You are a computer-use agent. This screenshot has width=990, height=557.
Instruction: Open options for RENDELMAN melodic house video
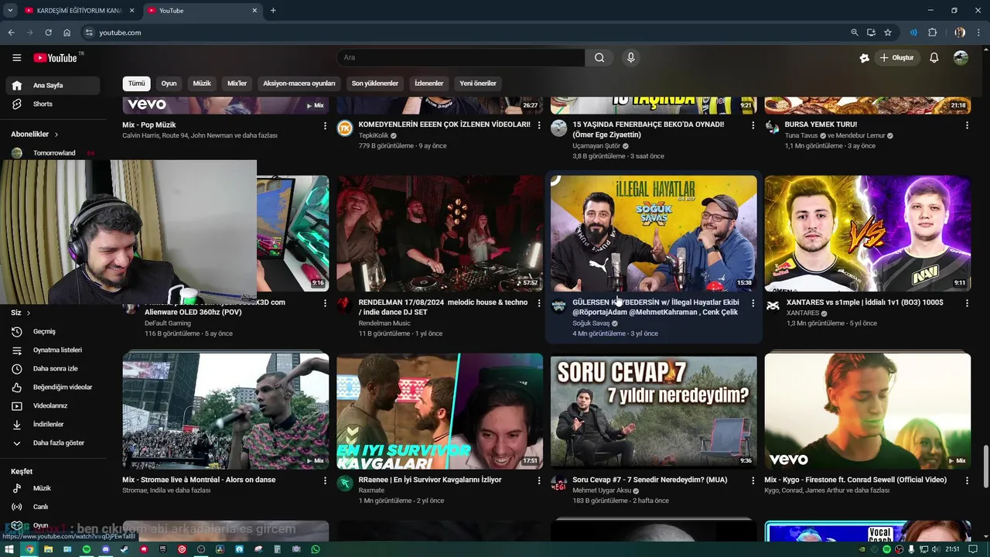(539, 303)
